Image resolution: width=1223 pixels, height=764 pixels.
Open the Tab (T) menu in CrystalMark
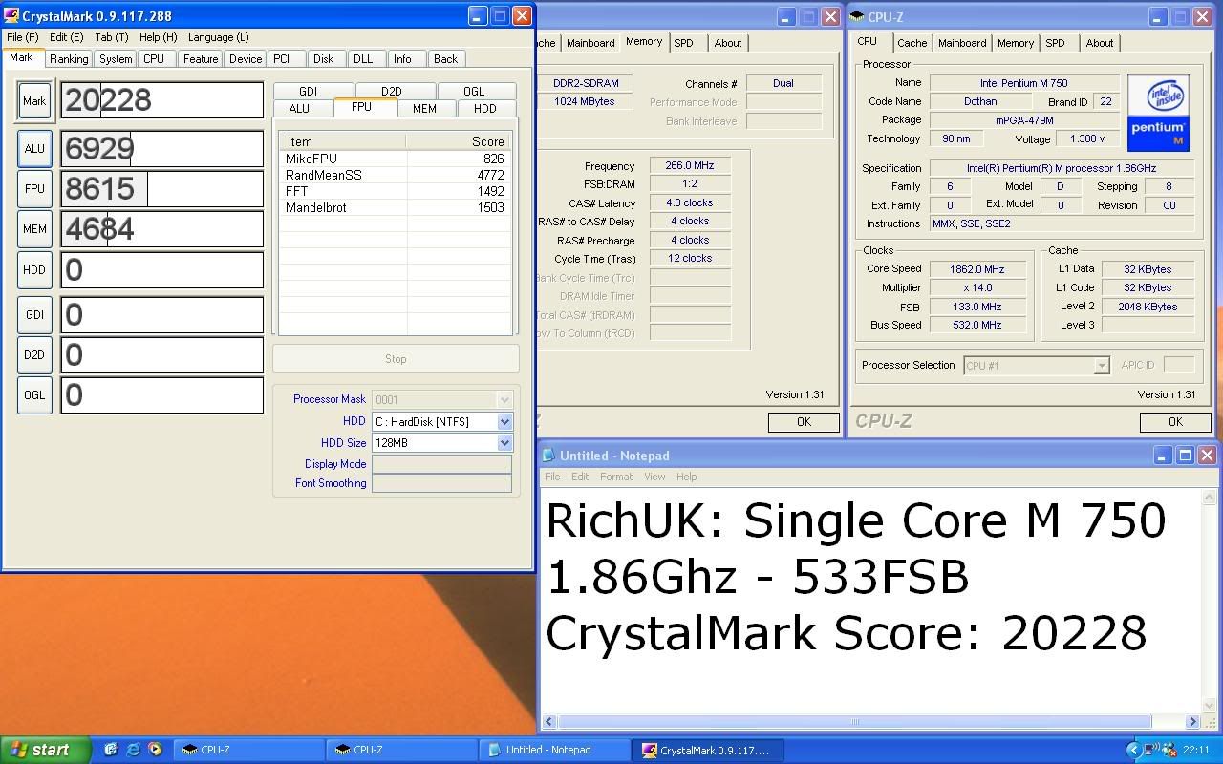pos(112,37)
